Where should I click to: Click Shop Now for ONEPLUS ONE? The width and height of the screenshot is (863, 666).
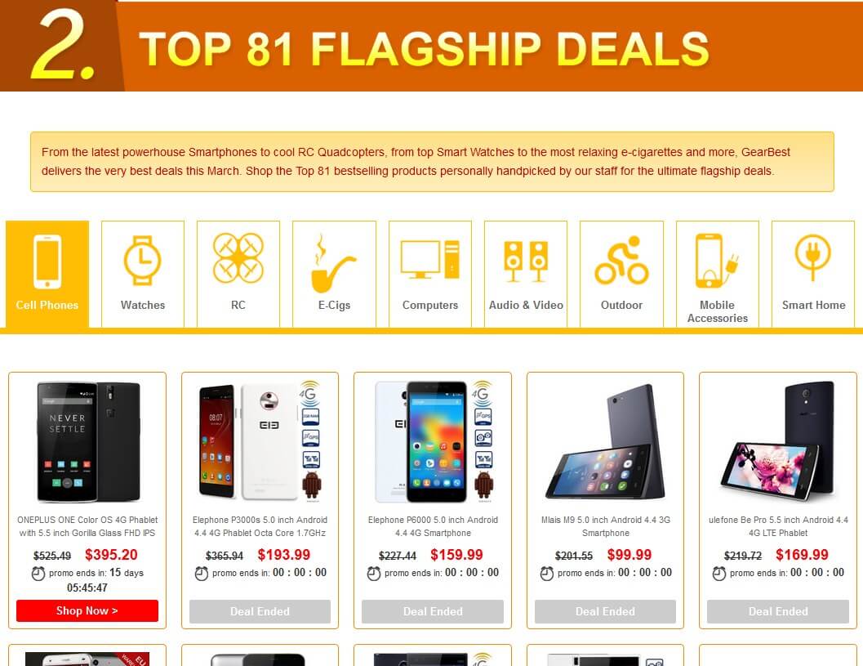click(x=87, y=611)
